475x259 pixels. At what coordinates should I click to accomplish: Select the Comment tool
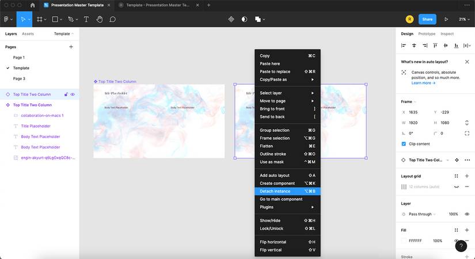pos(112,20)
